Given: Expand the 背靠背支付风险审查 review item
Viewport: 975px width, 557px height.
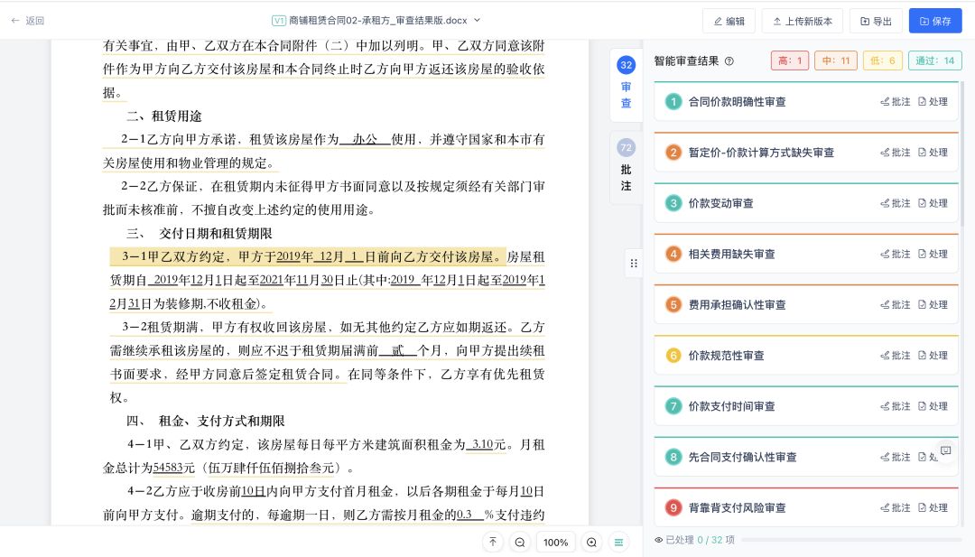Looking at the screenshot, I should pyautogui.click(x=737, y=508).
